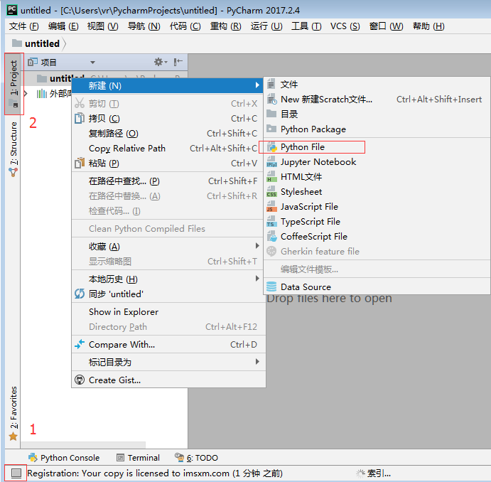Image resolution: width=491 pixels, height=482 pixels.
Task: Select 新建 (N) in context menu
Action: [x=168, y=85]
